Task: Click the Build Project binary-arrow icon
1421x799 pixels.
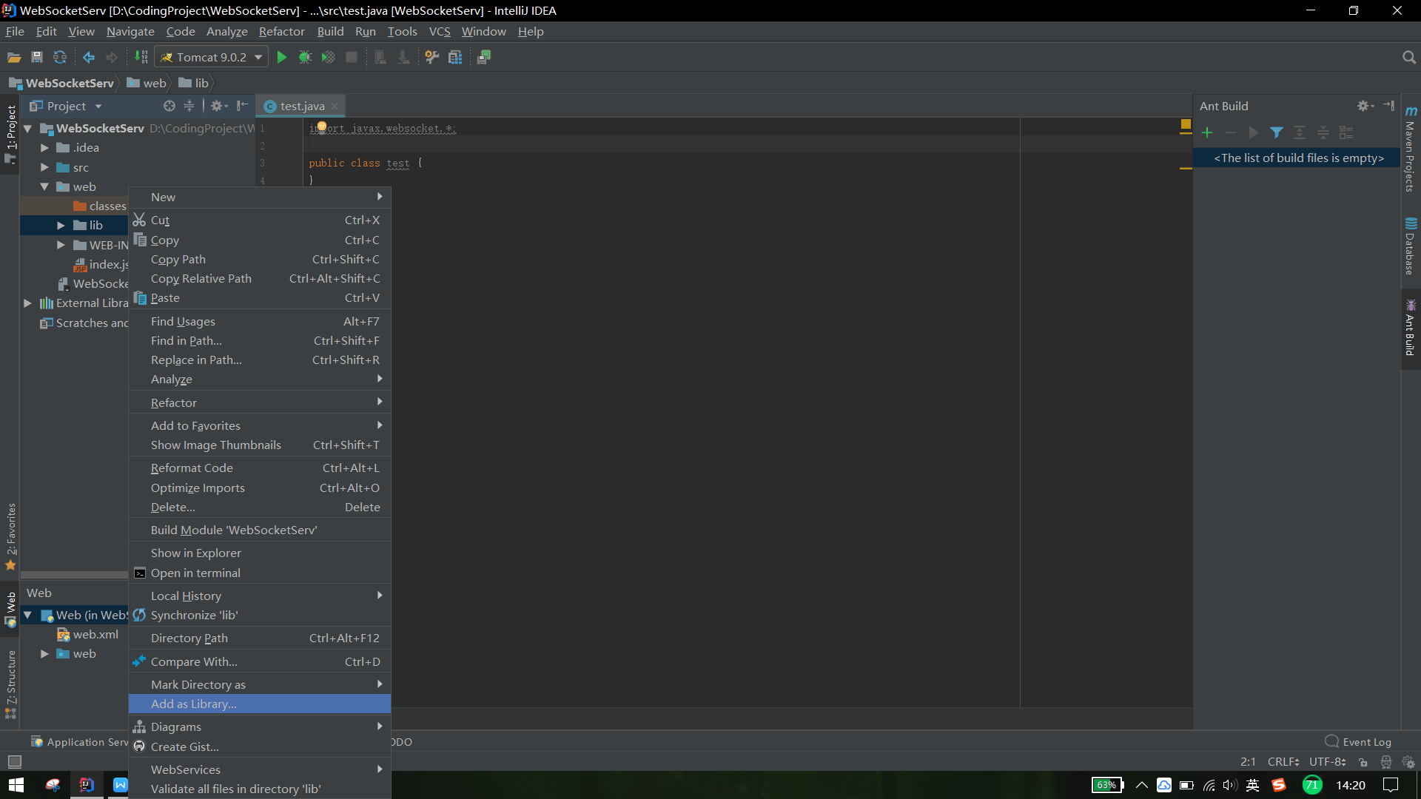Action: tap(141, 57)
